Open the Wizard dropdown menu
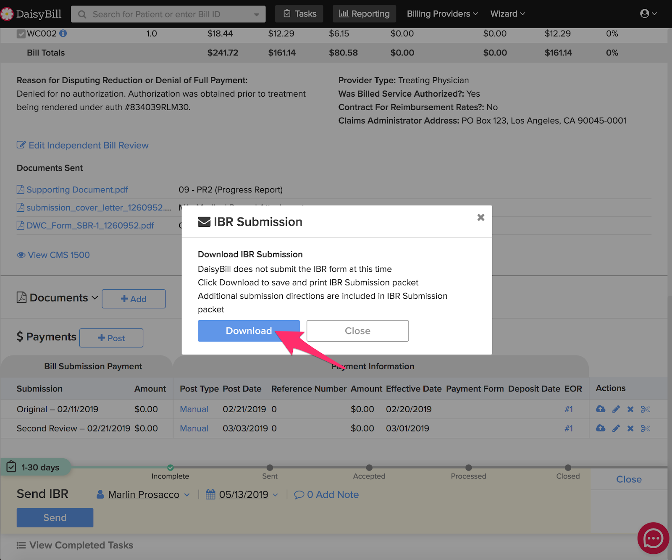 (x=507, y=13)
